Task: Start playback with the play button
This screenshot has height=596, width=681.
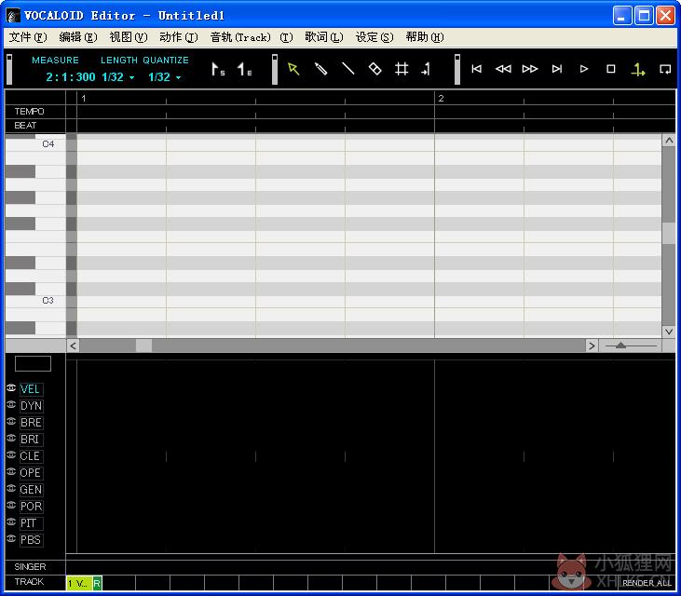Action: coord(584,69)
